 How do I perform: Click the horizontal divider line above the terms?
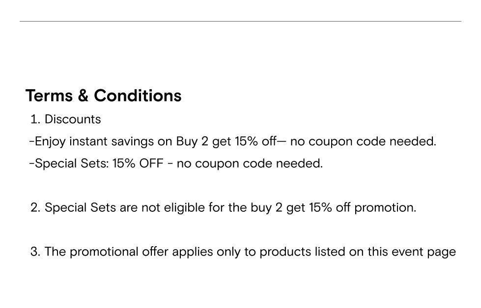click(240, 21)
